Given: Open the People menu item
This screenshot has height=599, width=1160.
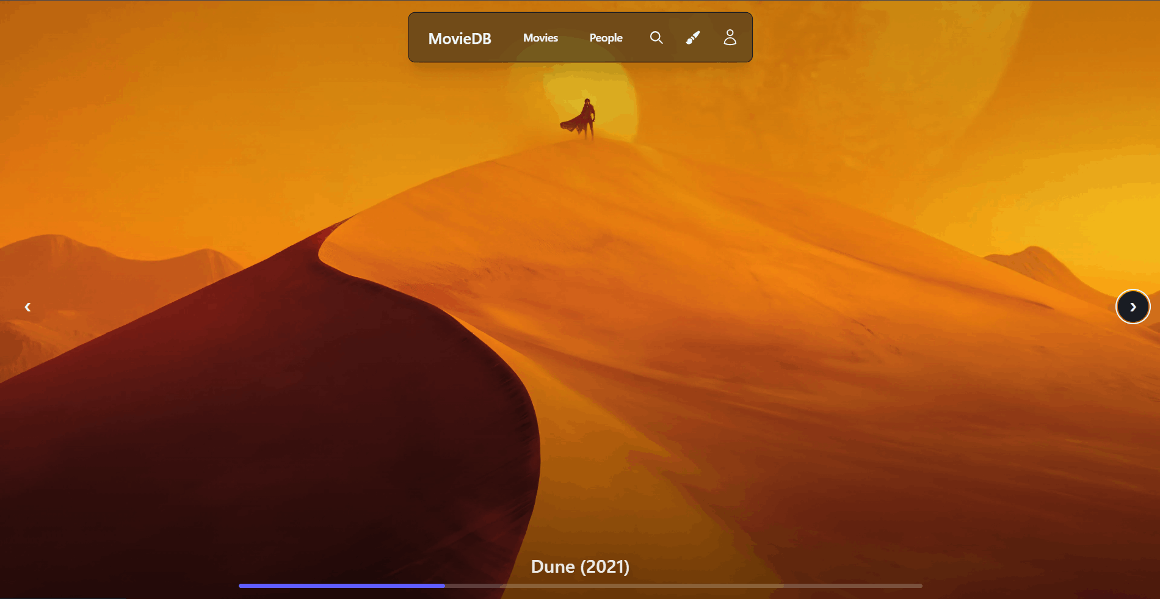Looking at the screenshot, I should (606, 38).
